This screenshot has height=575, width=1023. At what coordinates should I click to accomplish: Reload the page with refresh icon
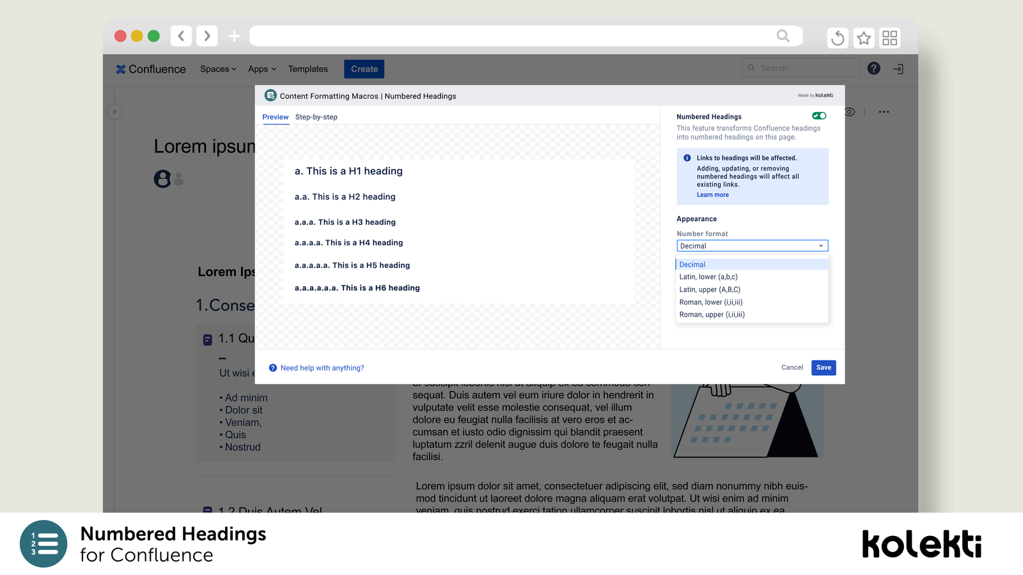tap(838, 38)
